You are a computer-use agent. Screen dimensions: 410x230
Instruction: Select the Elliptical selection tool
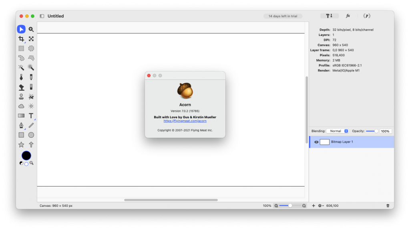31,48
